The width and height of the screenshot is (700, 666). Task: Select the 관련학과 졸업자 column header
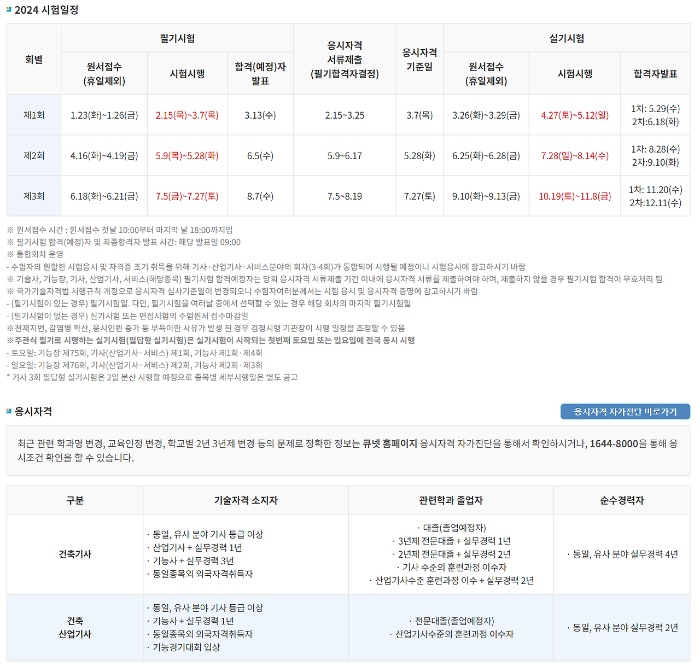(x=451, y=500)
